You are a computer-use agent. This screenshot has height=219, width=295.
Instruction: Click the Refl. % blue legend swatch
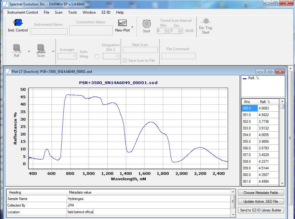245,78
